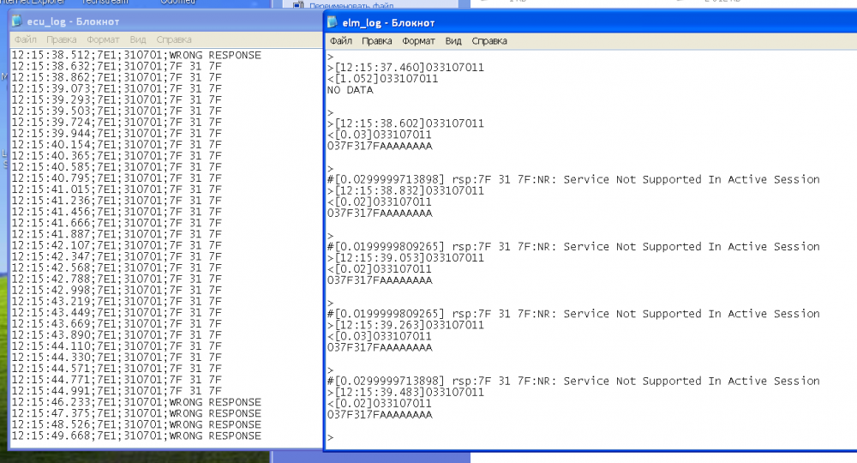Screen dimensions: 857x463
Task: Click the 12:15:46.233 WRONG RESPONSE line
Action: tap(136, 402)
